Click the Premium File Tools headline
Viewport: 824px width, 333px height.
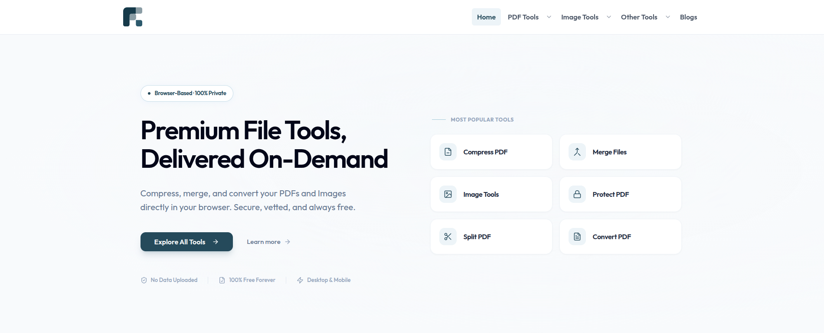point(264,144)
